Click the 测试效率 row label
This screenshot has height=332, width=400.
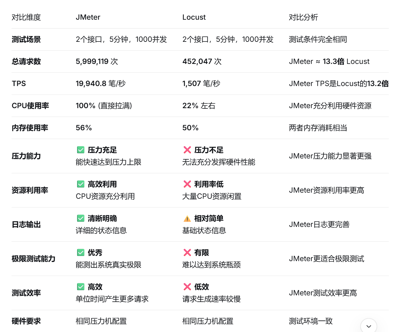point(26,293)
